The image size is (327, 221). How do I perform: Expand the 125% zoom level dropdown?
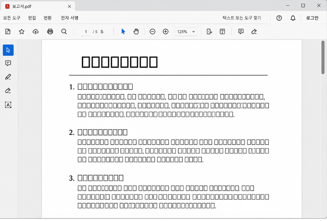click(186, 32)
